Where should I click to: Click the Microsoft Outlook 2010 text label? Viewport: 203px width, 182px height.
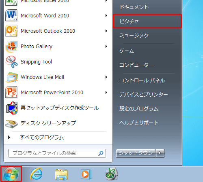point(48,31)
